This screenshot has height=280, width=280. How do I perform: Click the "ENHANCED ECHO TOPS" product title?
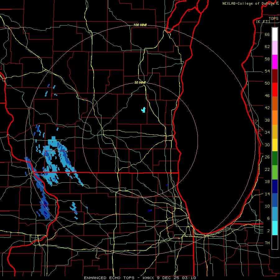coord(109,278)
